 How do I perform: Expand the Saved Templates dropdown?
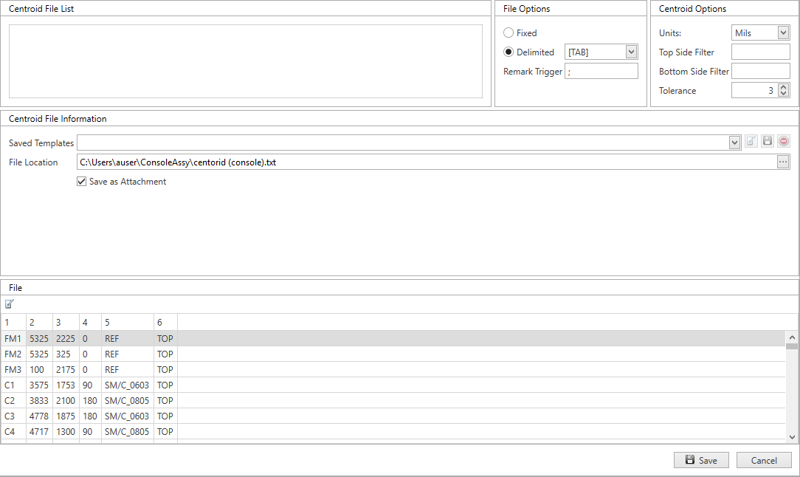click(734, 142)
